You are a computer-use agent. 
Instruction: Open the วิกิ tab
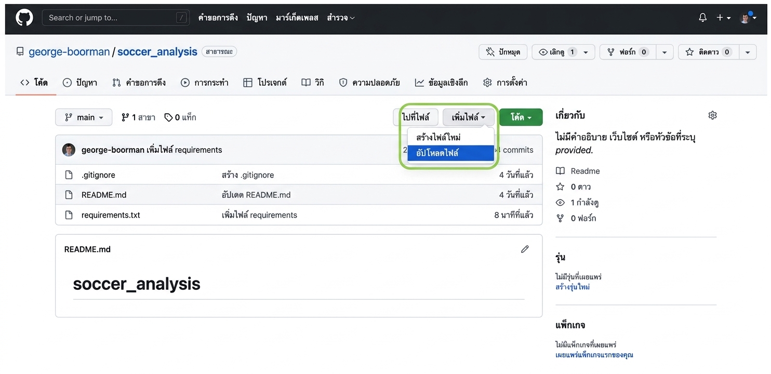click(313, 83)
